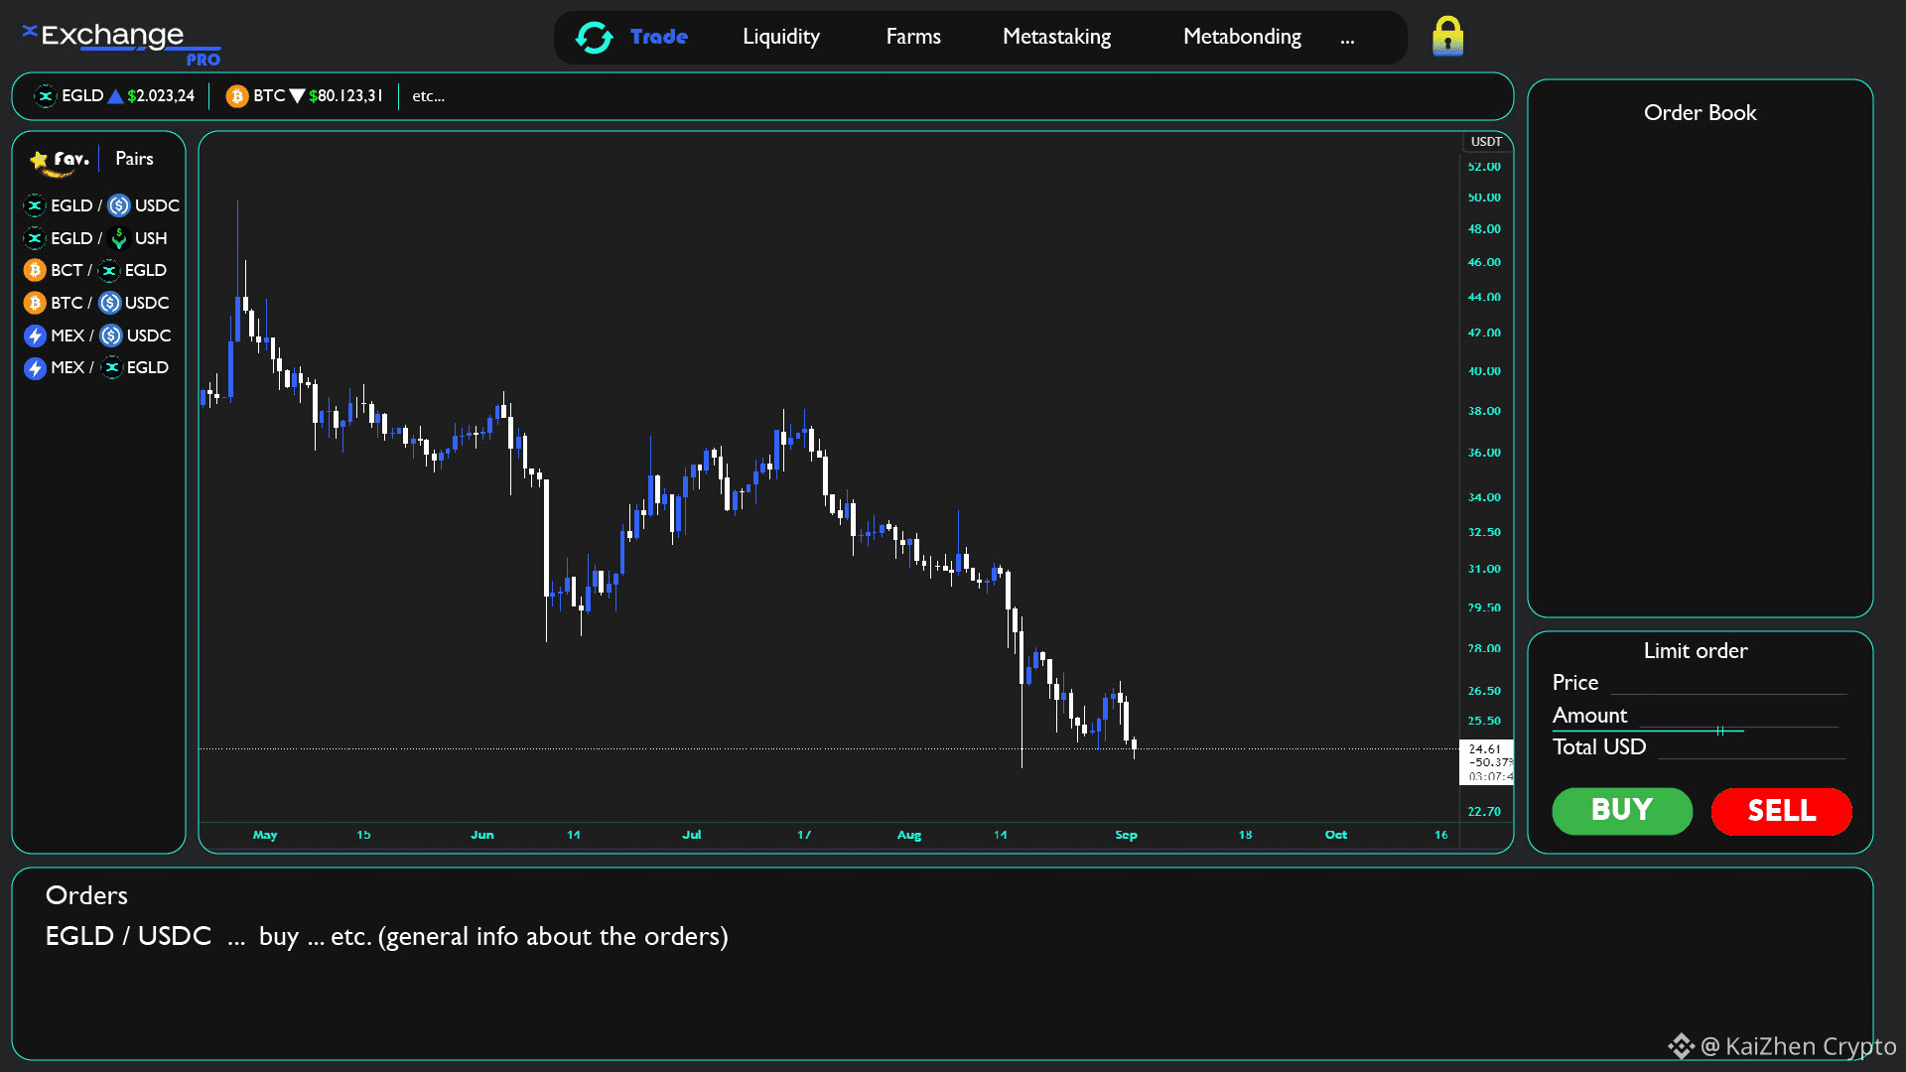Expand the ticker bar etc... item
Viewport: 1906px width, 1072px height.
click(428, 96)
